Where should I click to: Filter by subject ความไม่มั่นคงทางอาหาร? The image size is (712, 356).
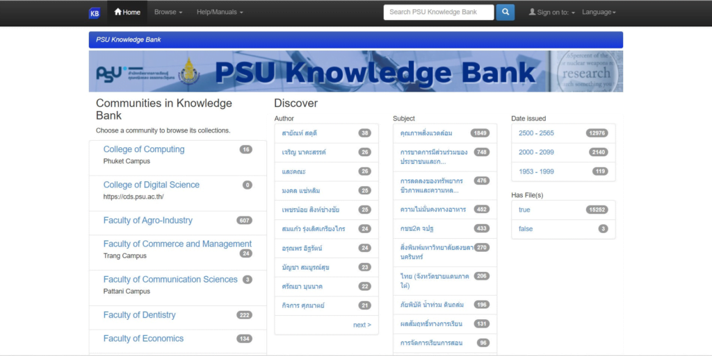[433, 210]
